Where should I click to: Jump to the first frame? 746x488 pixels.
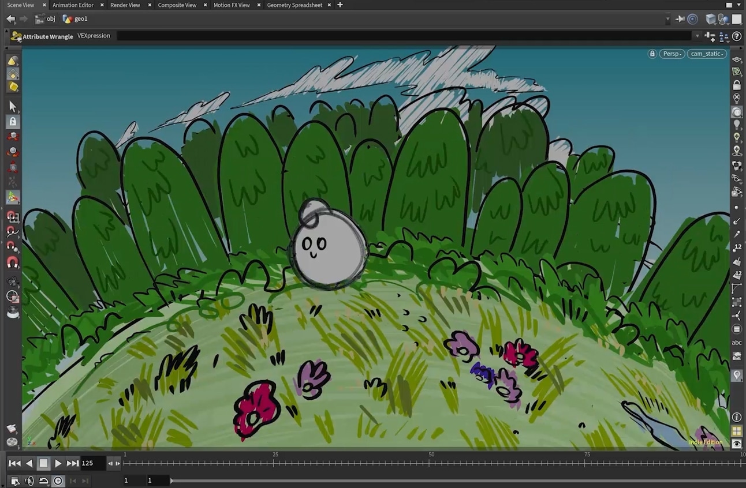(x=14, y=463)
